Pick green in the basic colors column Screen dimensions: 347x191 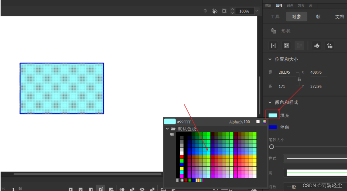tap(182, 161)
